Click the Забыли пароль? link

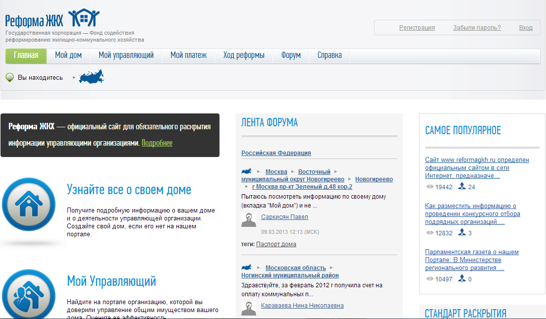pos(477,28)
